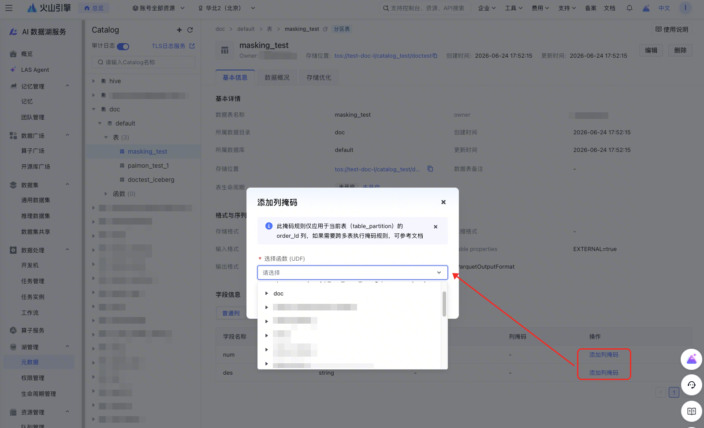Open the hamburger menu at top left
Viewport: 704px width, 428px height.
point(9,8)
